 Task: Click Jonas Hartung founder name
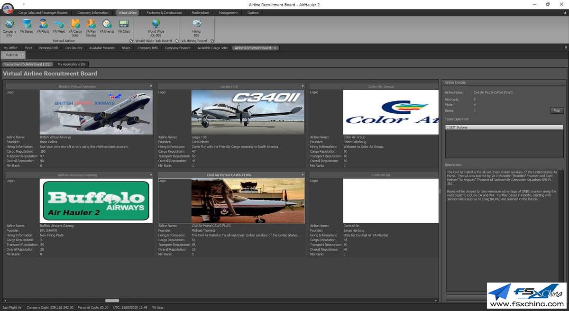click(x=354, y=230)
